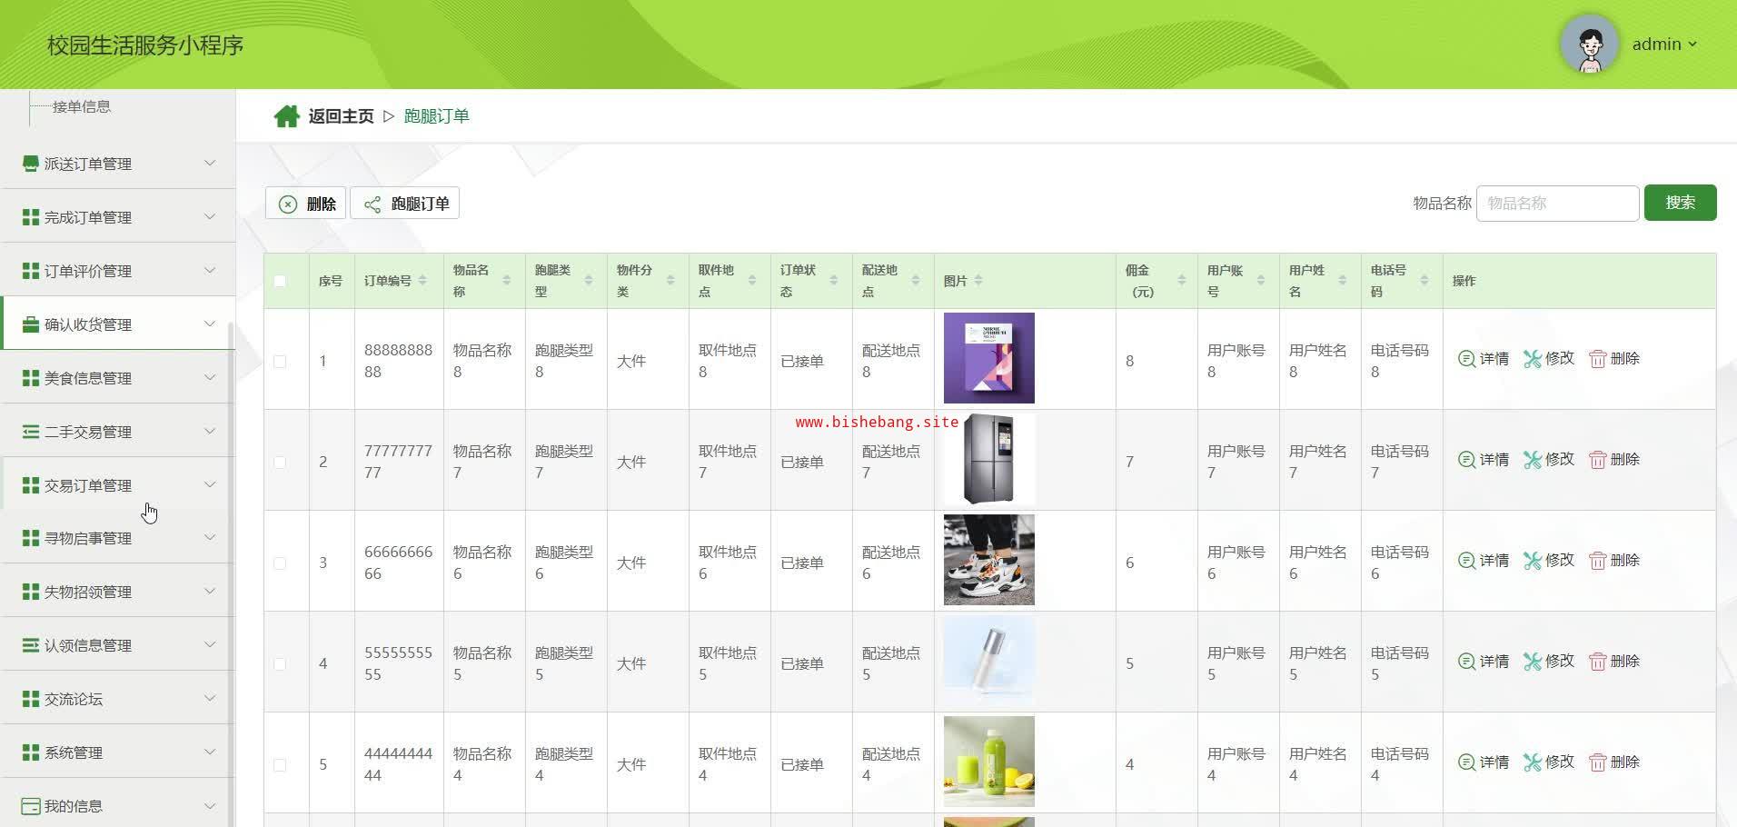Expand 订单评价管理 chevron
1737x827 pixels.
(210, 271)
